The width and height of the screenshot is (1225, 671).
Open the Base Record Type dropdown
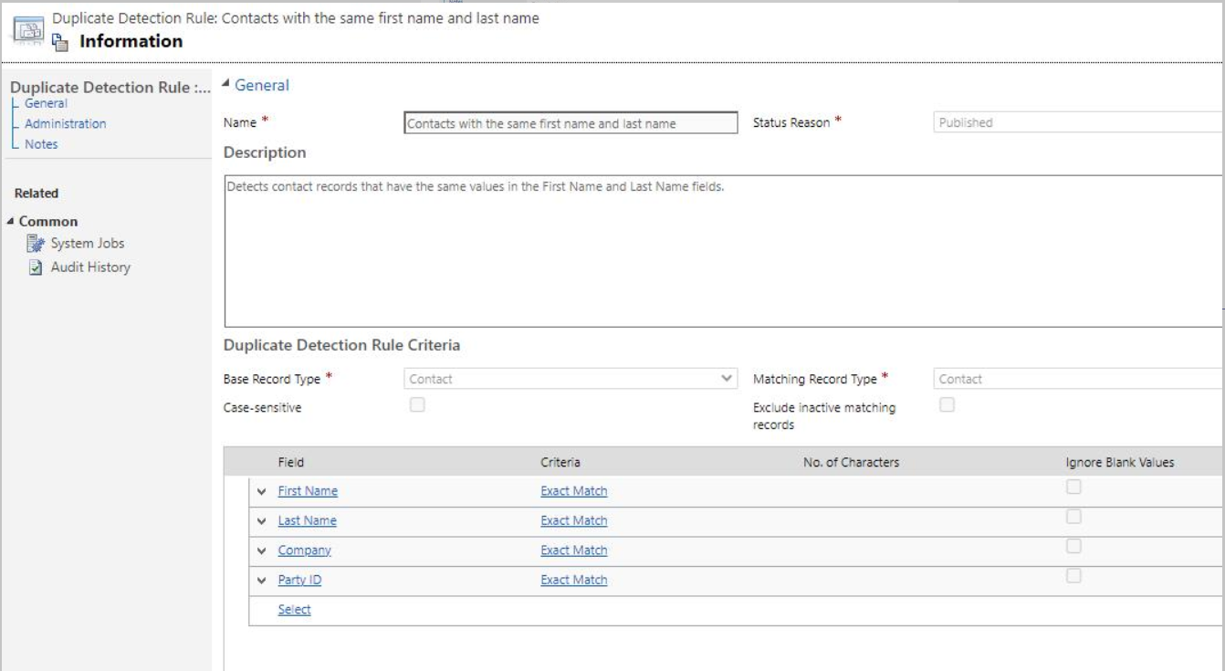point(571,379)
